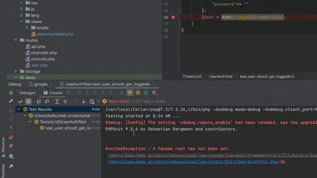Viewport: 317px width, 178px height.
Task: Click test_user_shoult_get_loggedin() breadcrumb
Action: click(x=267, y=77)
